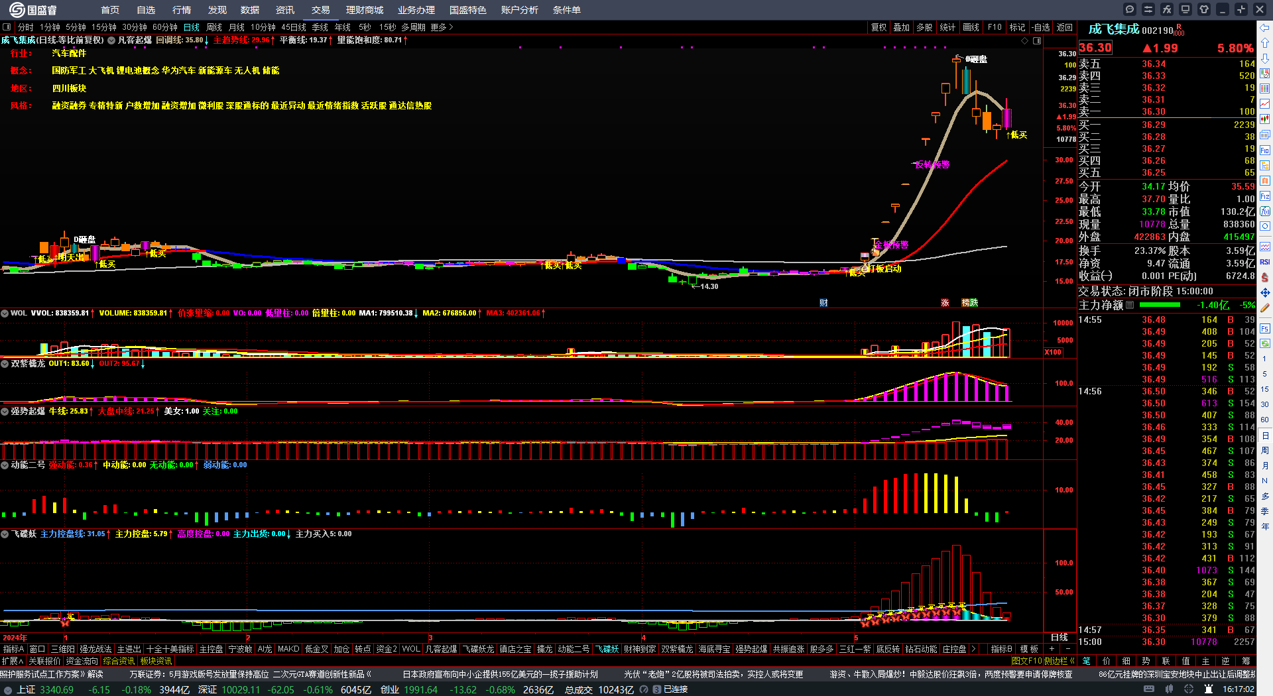Open the message chat icon in title bar

[x=1130, y=9]
